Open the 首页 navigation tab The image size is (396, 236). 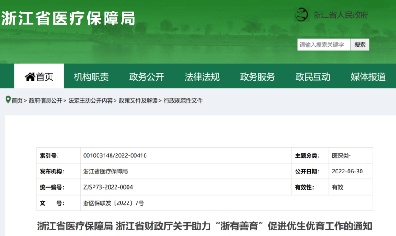click(39, 76)
